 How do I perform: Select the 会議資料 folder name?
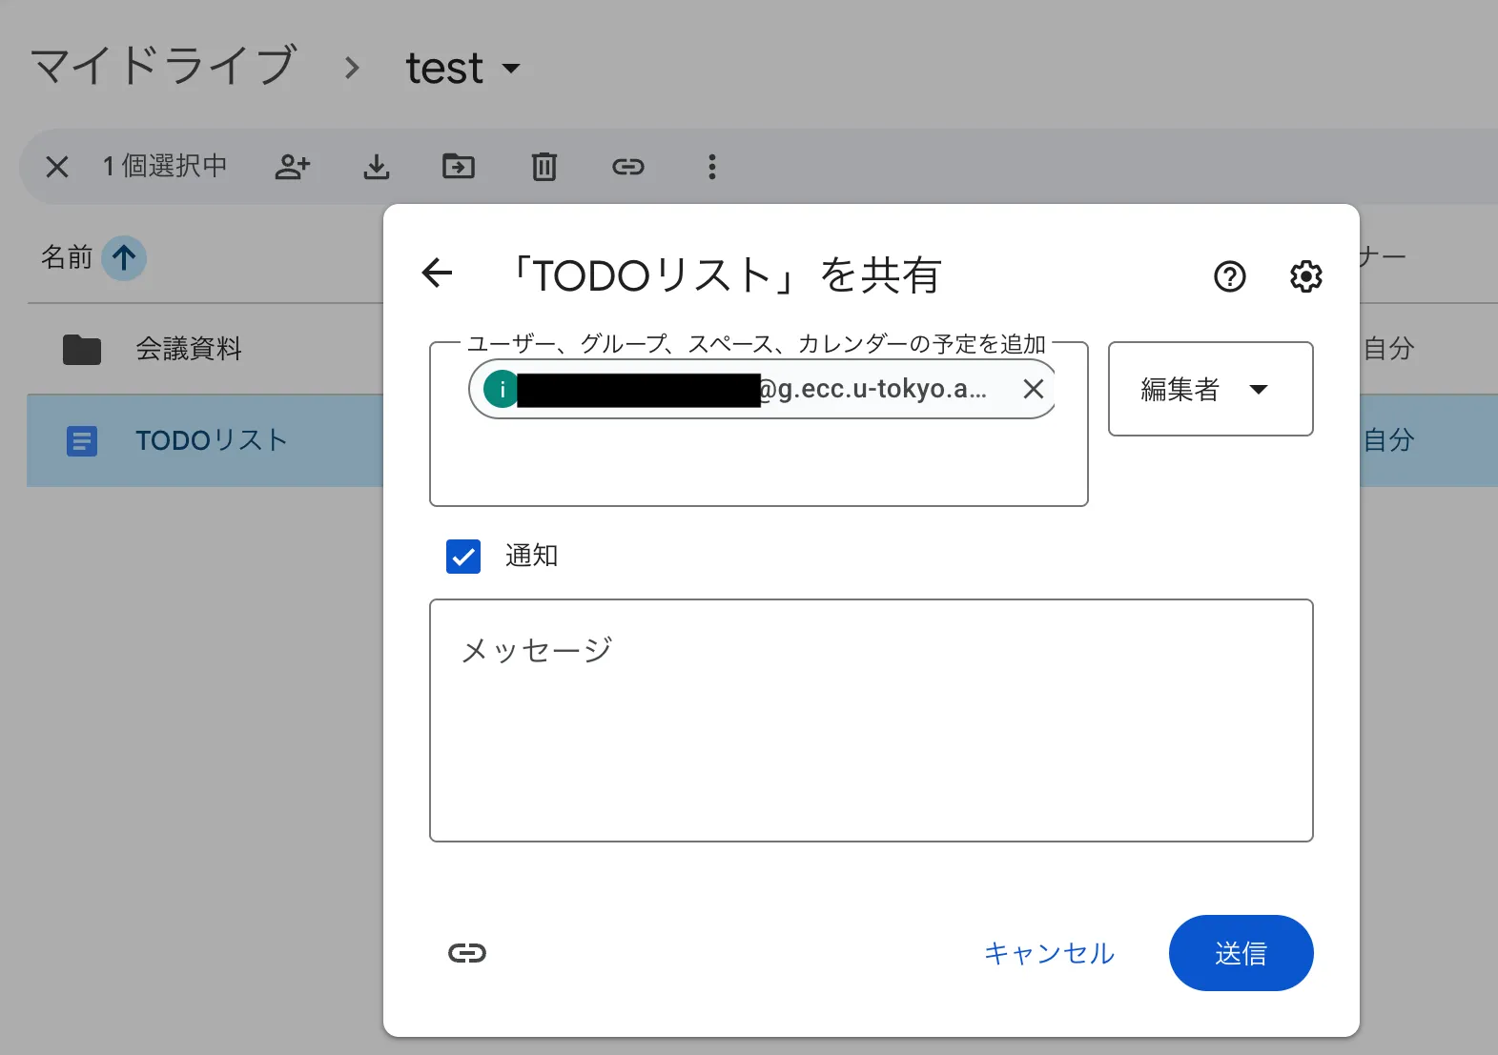189,349
